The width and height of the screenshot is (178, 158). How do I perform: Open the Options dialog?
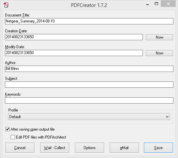click(89, 148)
